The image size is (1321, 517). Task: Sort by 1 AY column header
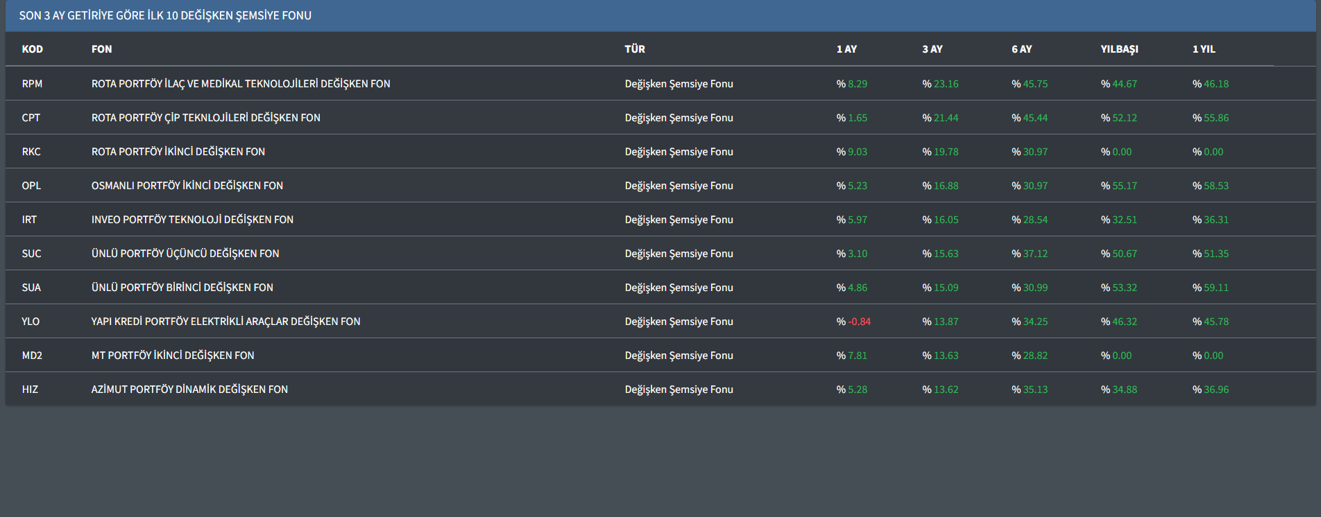click(846, 49)
